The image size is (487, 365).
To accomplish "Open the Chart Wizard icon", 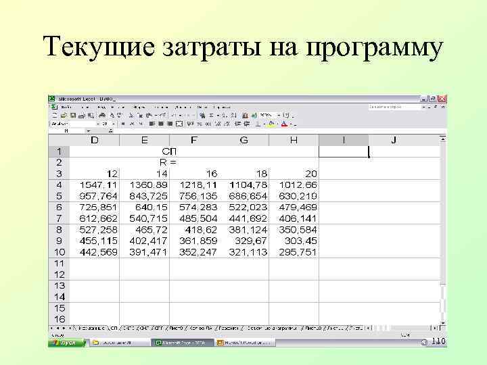I will click(245, 116).
